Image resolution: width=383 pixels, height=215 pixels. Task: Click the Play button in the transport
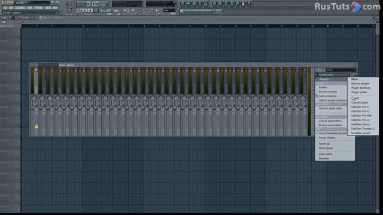click(x=85, y=11)
